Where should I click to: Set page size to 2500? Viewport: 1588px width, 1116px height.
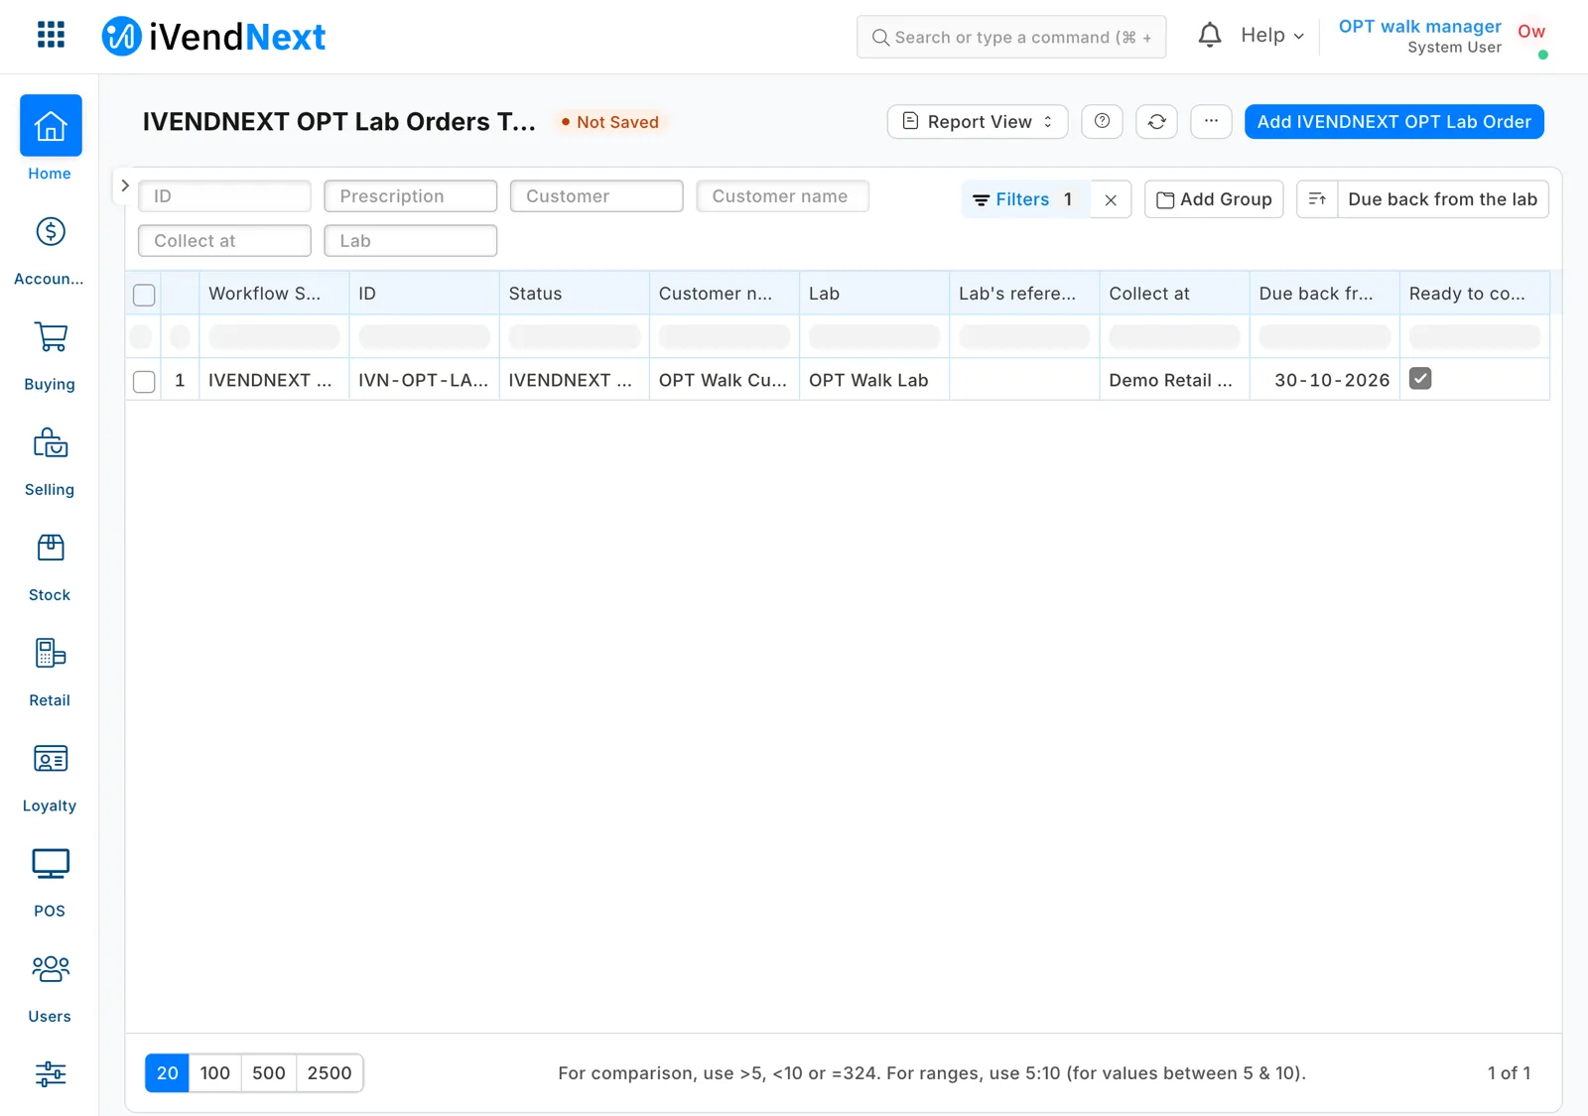tap(330, 1073)
